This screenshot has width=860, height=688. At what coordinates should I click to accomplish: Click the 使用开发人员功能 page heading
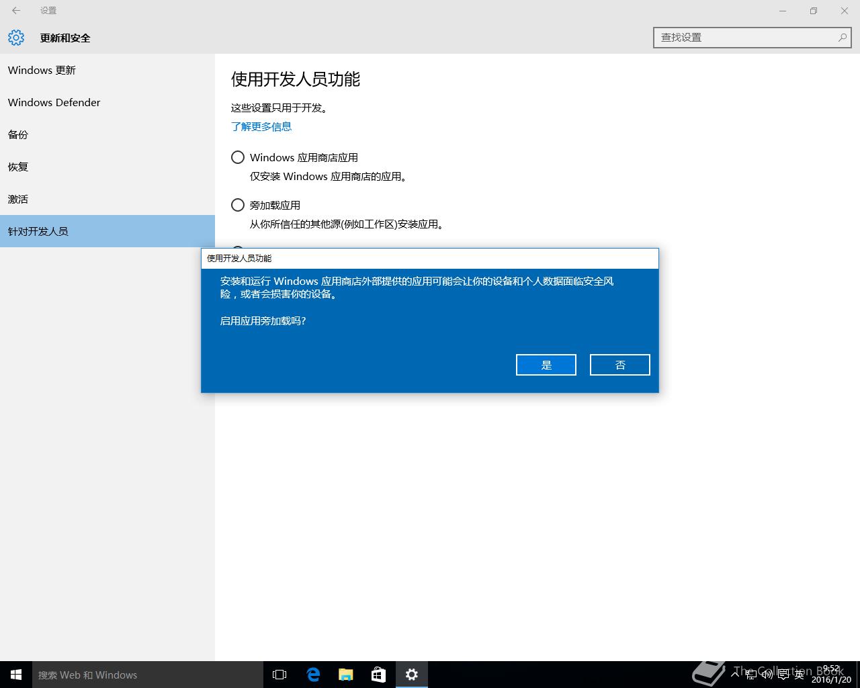[x=296, y=79]
